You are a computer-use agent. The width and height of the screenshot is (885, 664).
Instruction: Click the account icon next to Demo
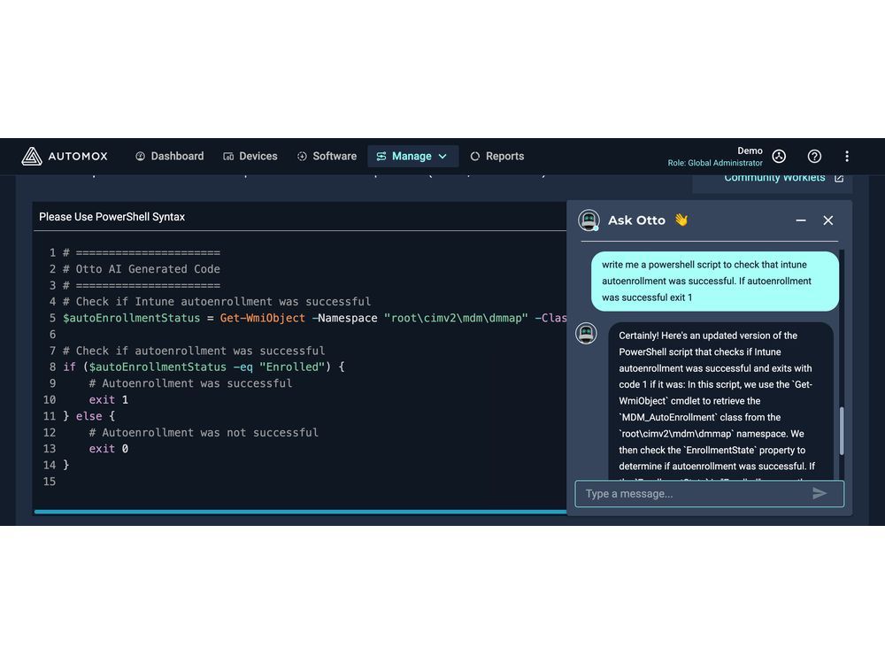point(779,156)
